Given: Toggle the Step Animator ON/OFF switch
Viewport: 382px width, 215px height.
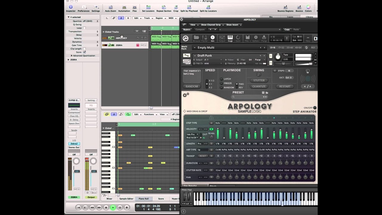Looking at the screenshot, I should [315, 108].
